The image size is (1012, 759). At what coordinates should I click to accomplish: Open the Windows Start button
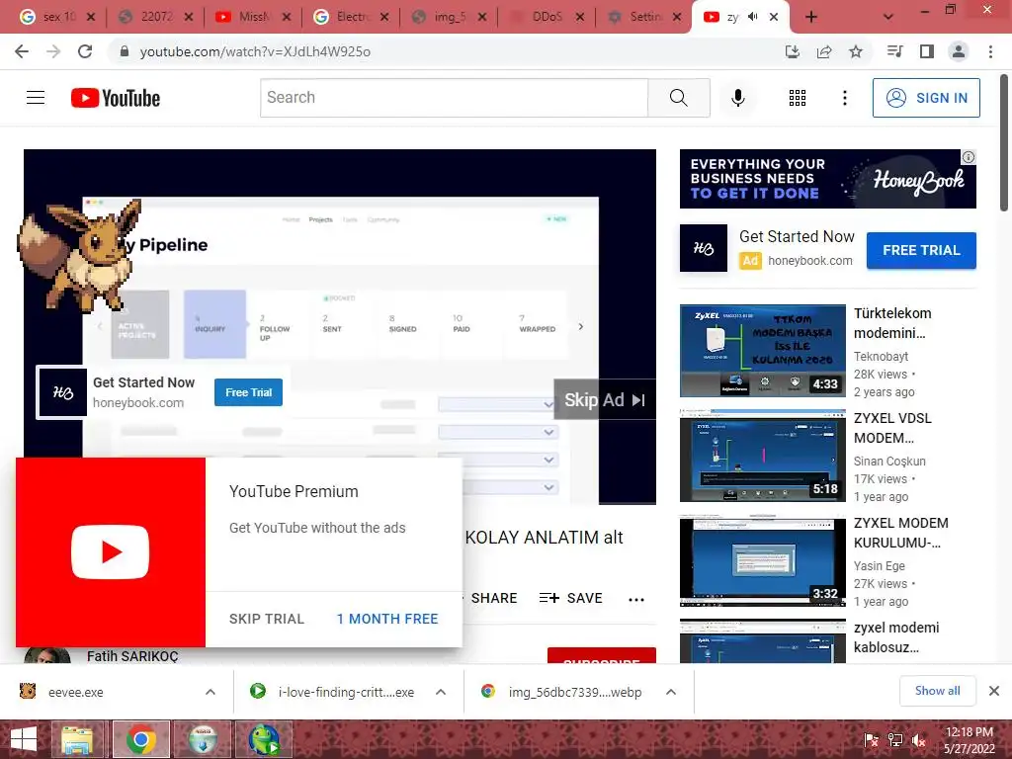click(24, 739)
